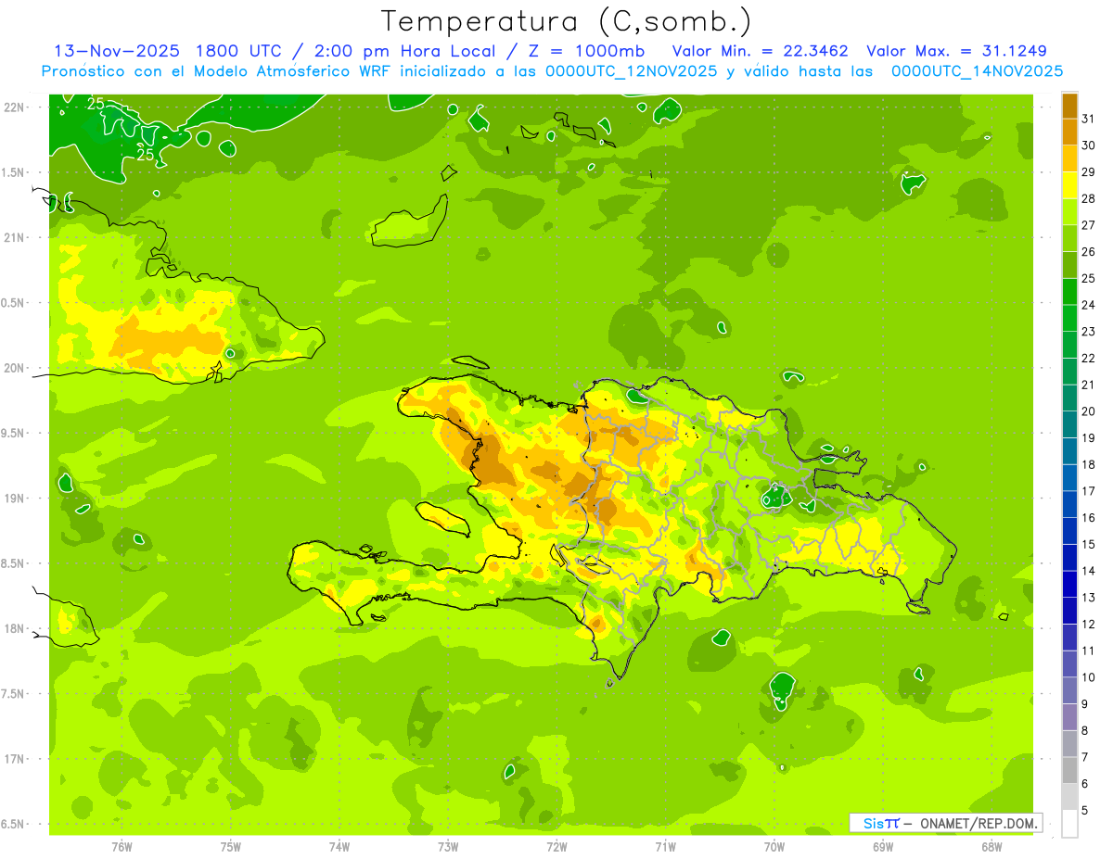Click the teal swatch between 19 and 20
This screenshot has height=859, width=1113.
[1069, 425]
